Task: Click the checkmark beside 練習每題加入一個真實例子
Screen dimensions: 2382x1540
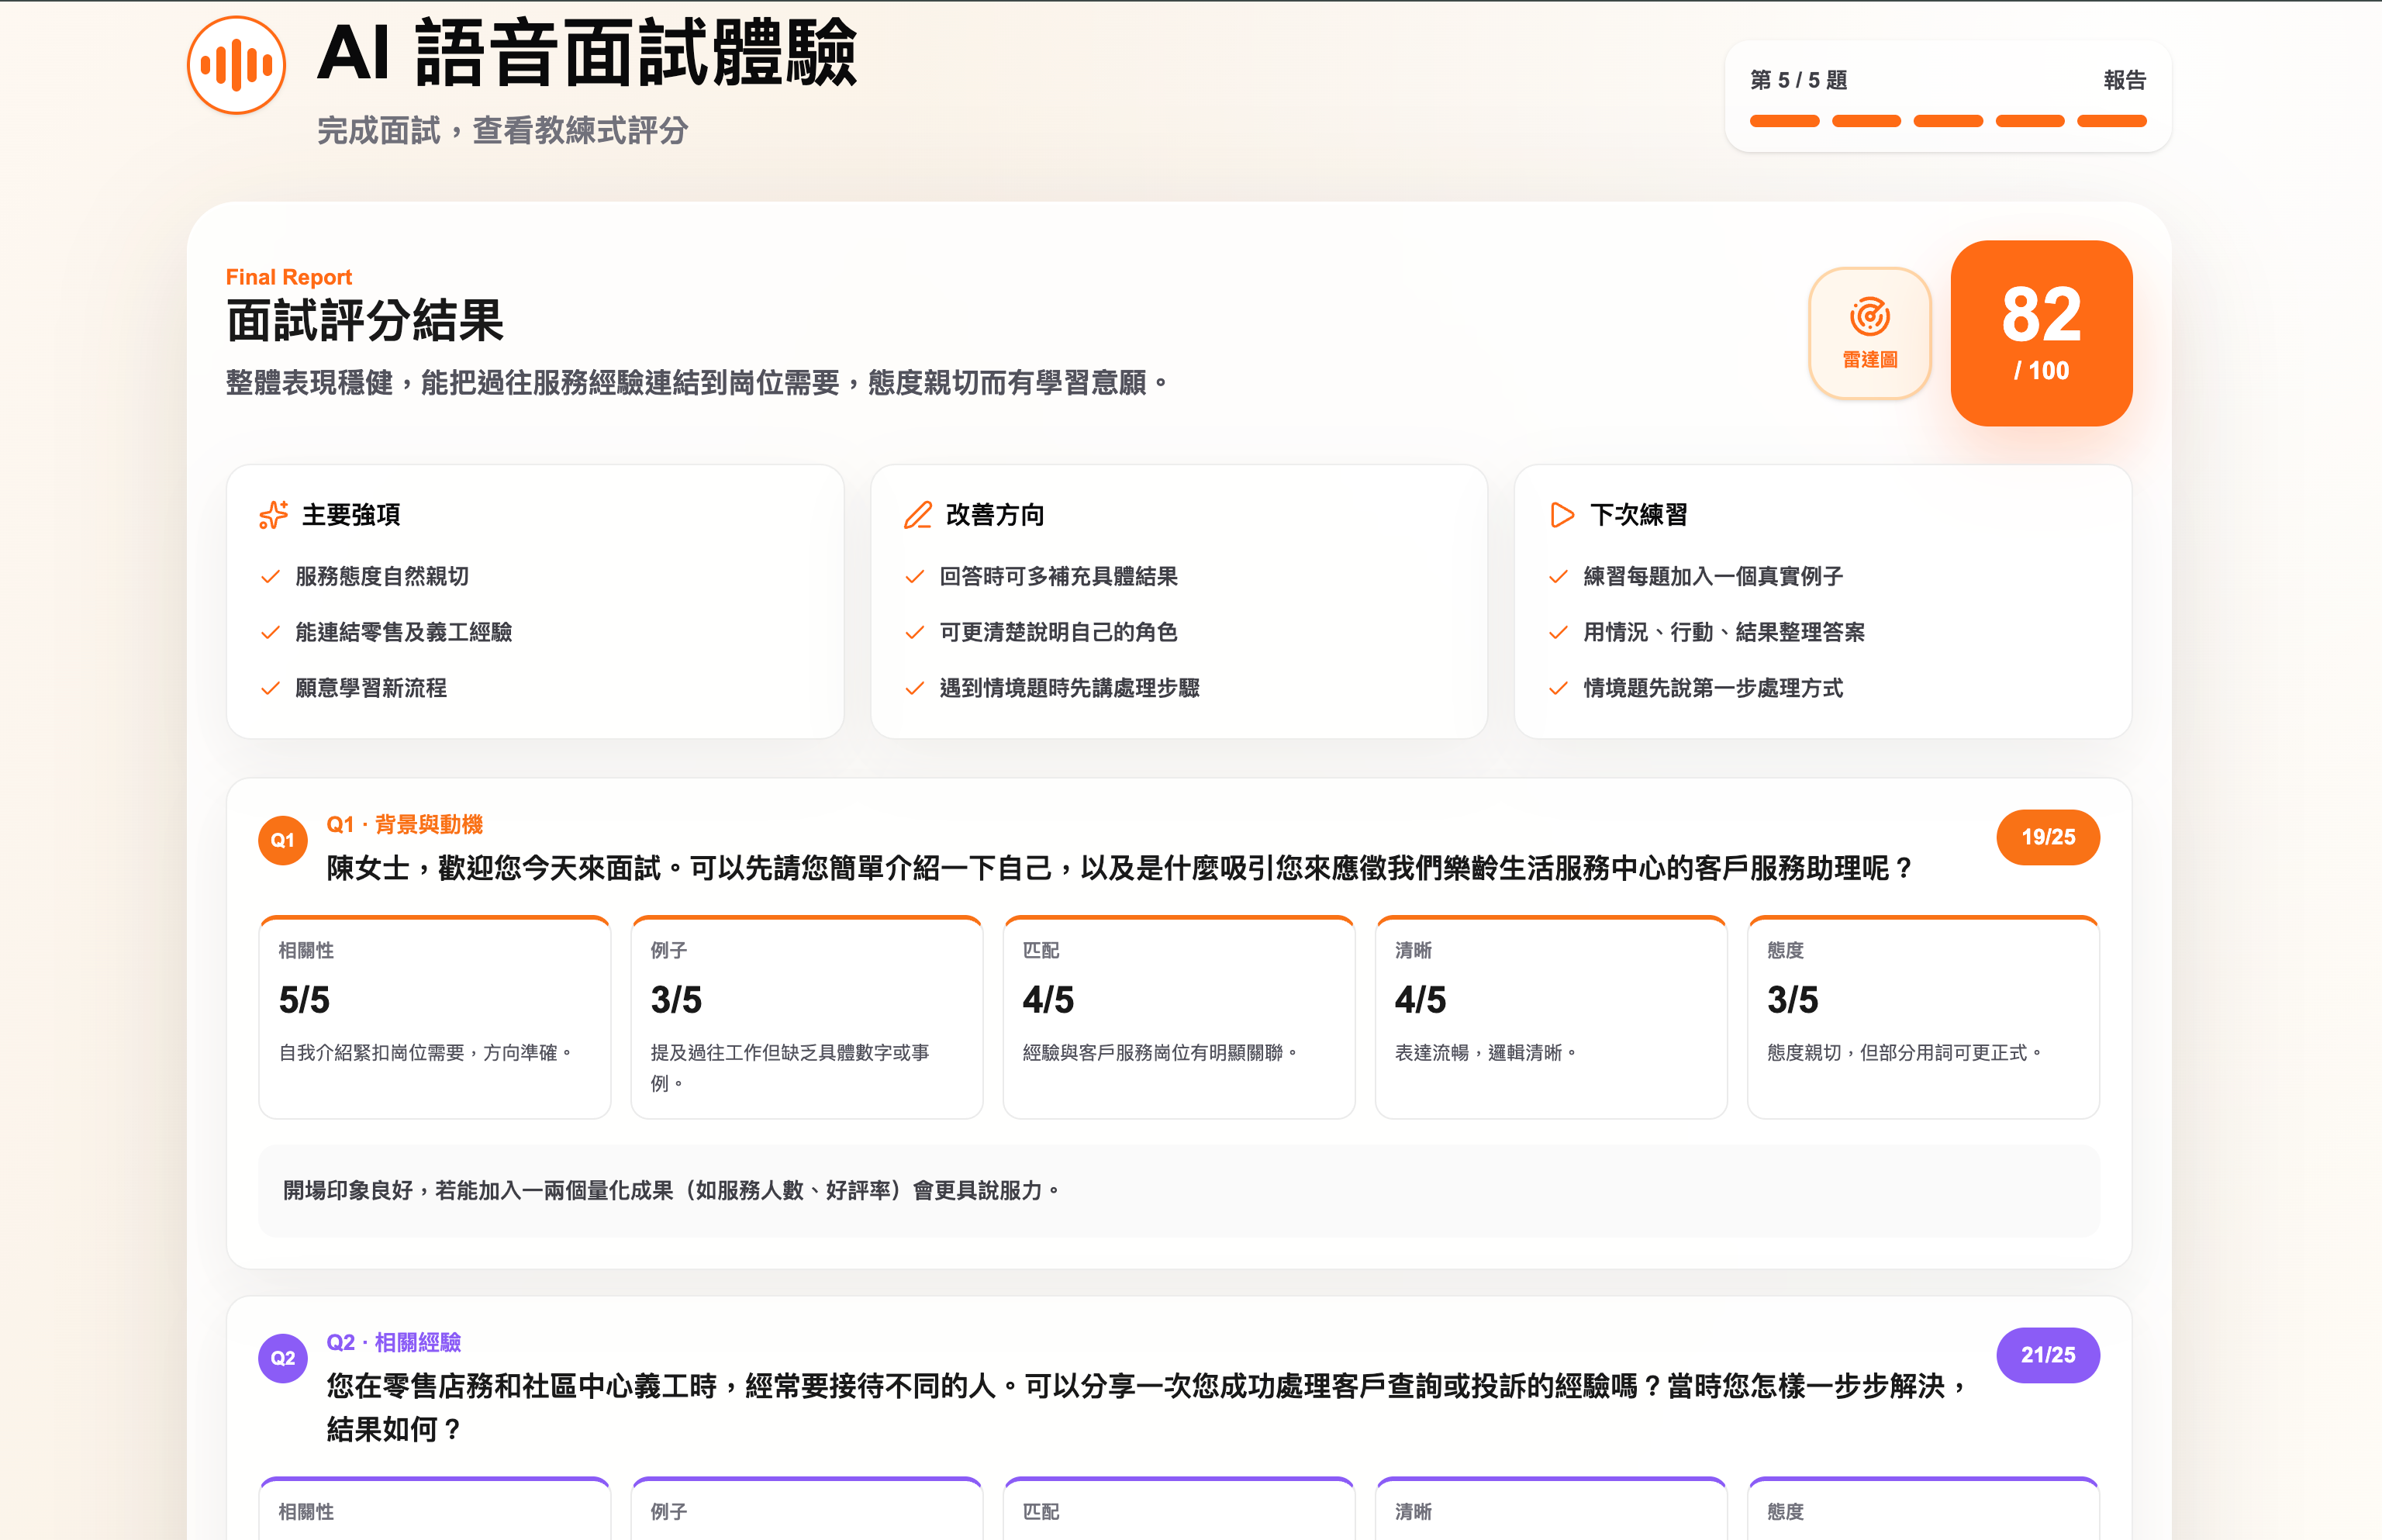Action: (x=1558, y=577)
